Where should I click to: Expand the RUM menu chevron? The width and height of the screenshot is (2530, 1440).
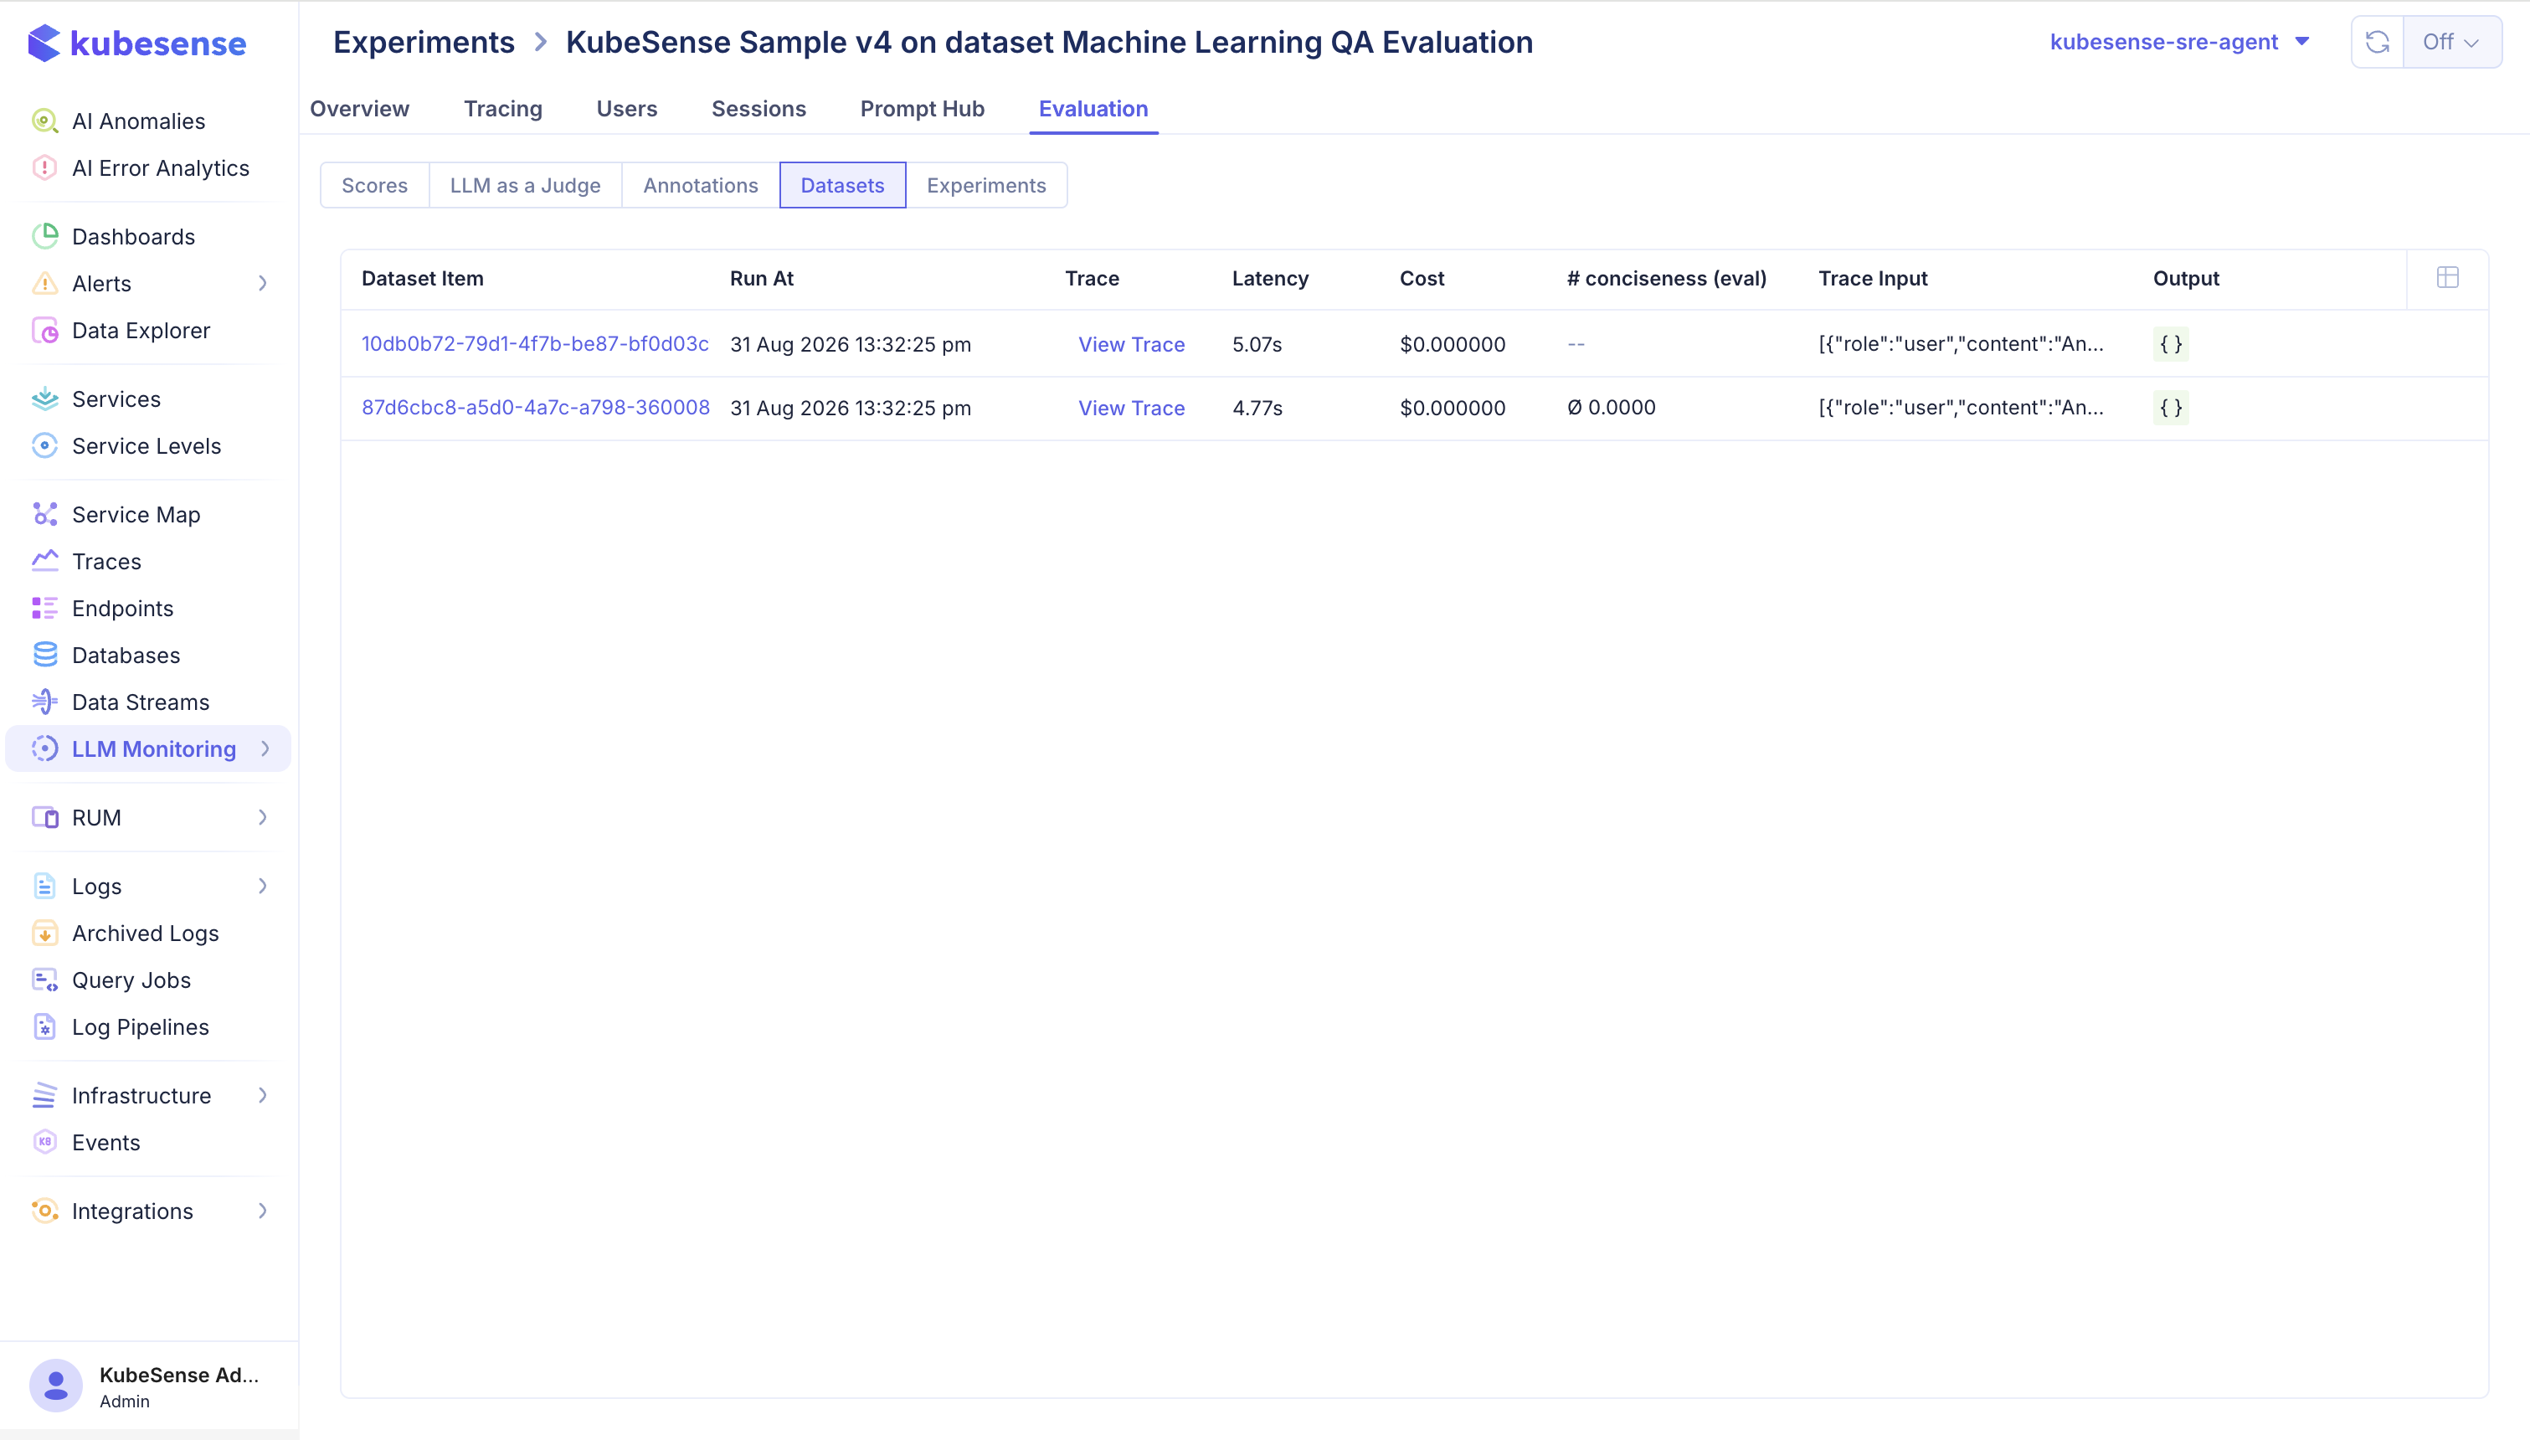[263, 817]
